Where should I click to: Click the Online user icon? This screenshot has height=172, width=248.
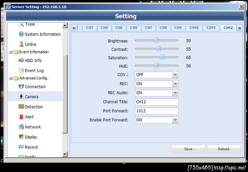pyautogui.click(x=21, y=44)
